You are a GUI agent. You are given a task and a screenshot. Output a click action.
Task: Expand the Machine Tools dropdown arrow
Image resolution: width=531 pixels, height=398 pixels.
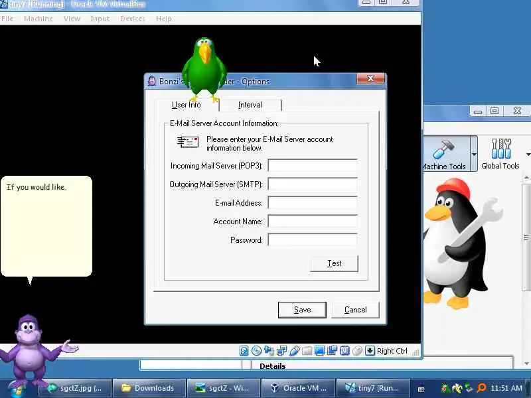pyautogui.click(x=474, y=154)
